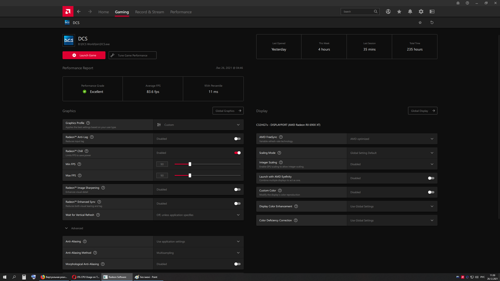Open Global Graphics settings
The height and width of the screenshot is (281, 500).
click(x=228, y=111)
